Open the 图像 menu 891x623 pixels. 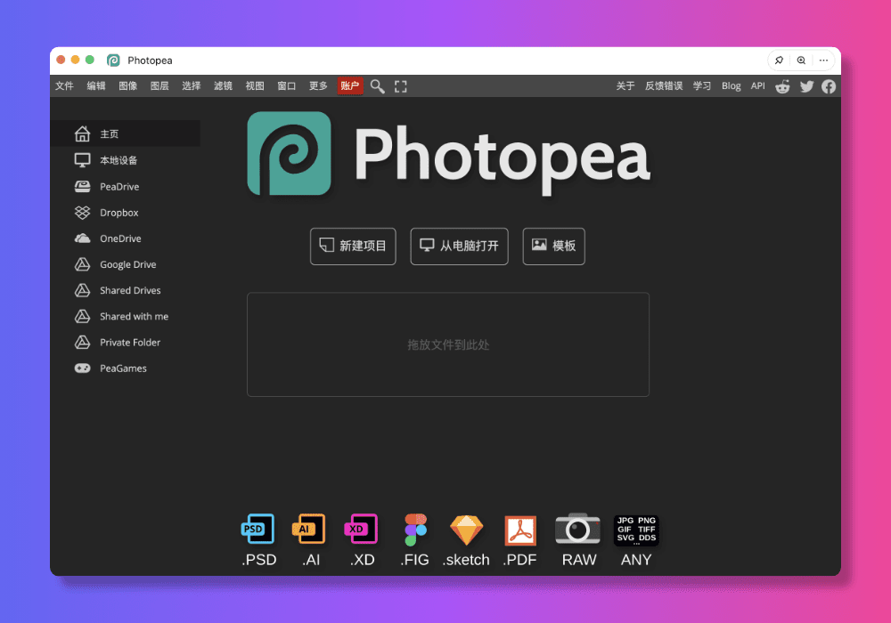point(127,85)
